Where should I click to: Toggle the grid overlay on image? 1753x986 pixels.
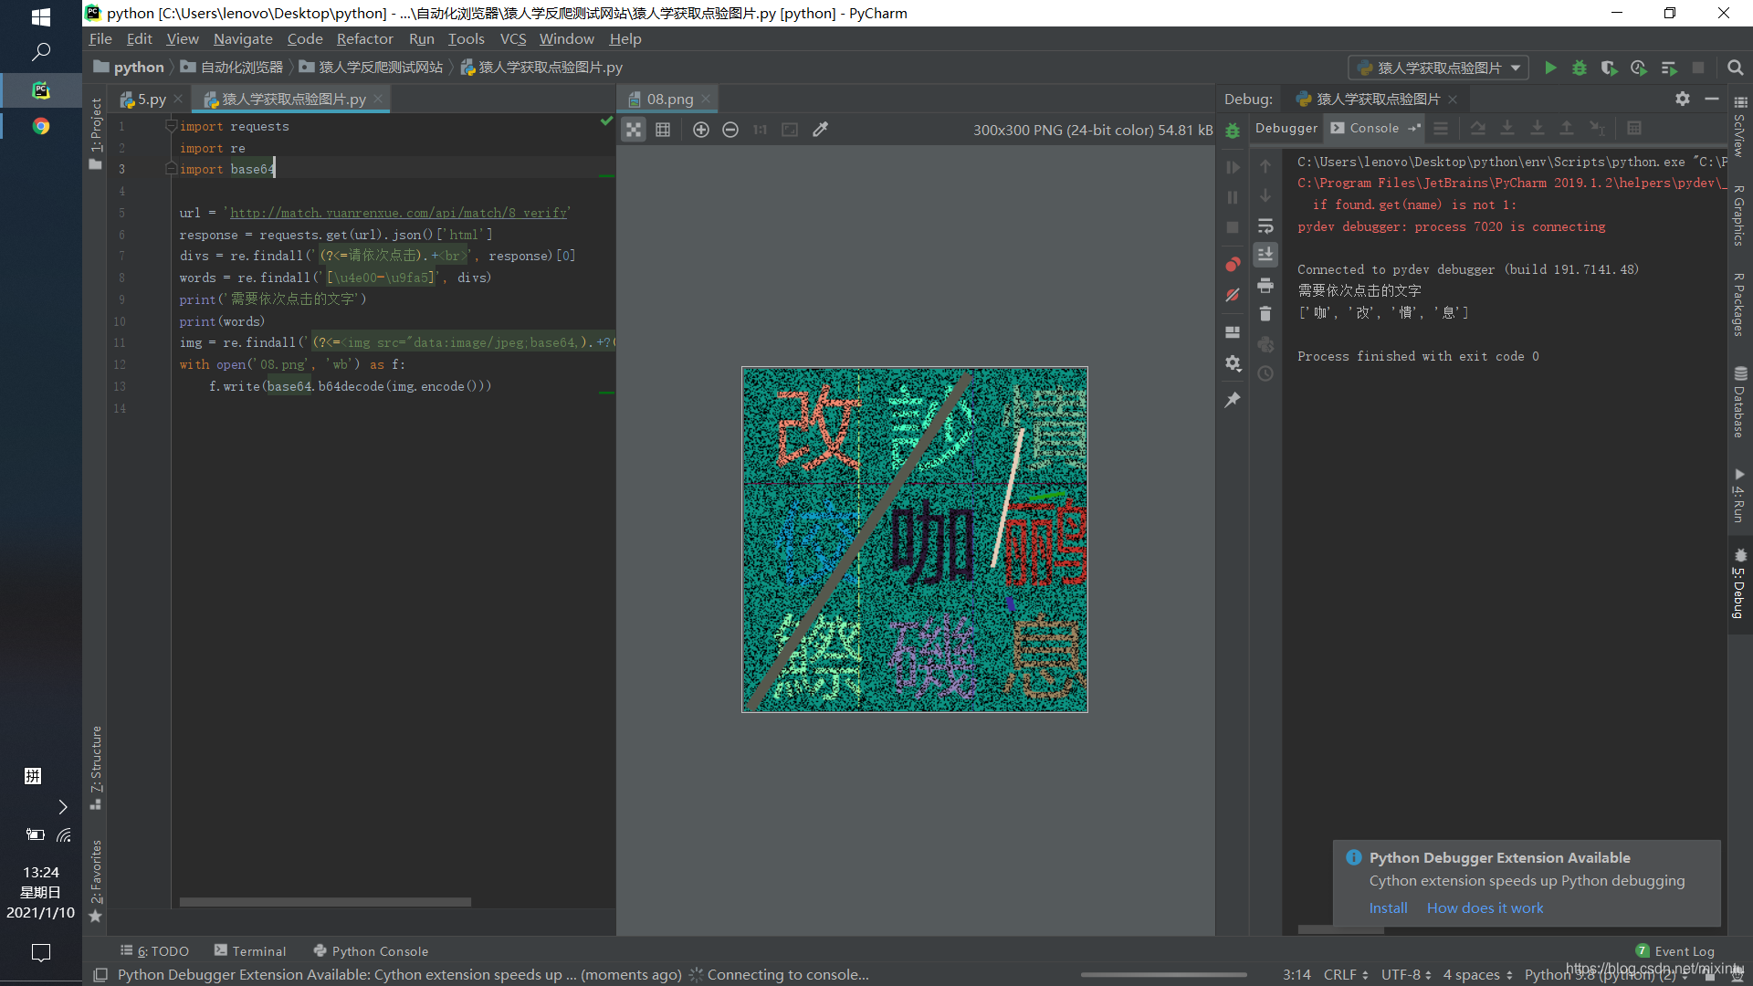coord(663,130)
